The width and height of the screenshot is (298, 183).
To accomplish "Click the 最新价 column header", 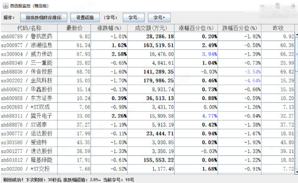I will 74,28.
